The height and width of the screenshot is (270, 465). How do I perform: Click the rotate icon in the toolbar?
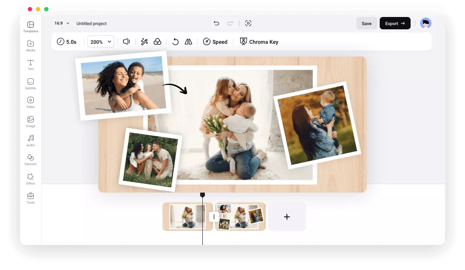(175, 42)
